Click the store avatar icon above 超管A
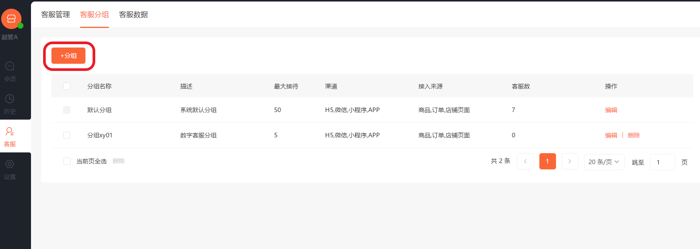 pos(11,19)
